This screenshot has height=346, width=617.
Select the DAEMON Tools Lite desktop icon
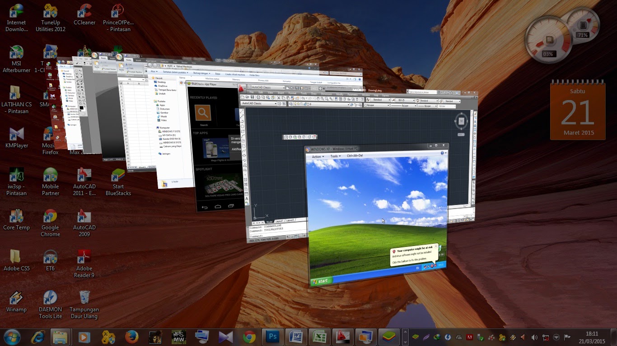(x=51, y=305)
